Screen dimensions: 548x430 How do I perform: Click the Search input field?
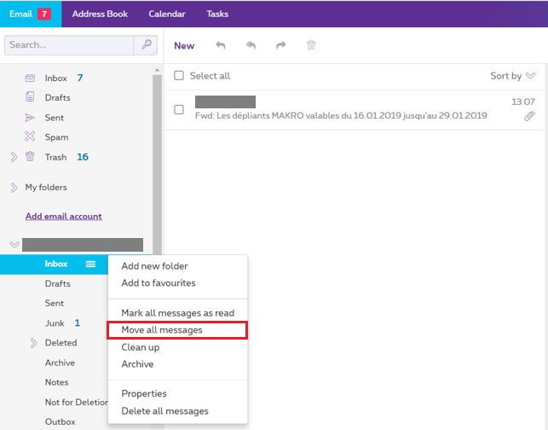(70, 44)
